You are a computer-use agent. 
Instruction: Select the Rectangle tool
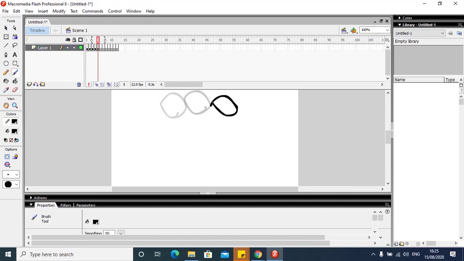[x=15, y=63]
